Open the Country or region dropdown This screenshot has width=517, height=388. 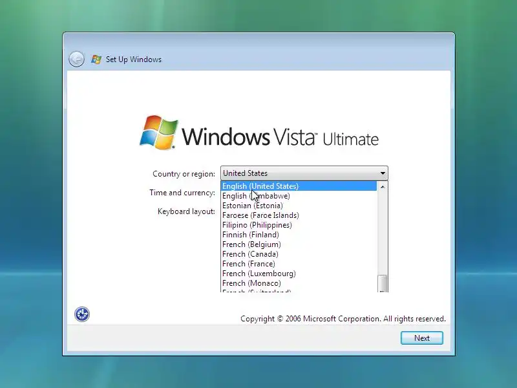coord(304,173)
